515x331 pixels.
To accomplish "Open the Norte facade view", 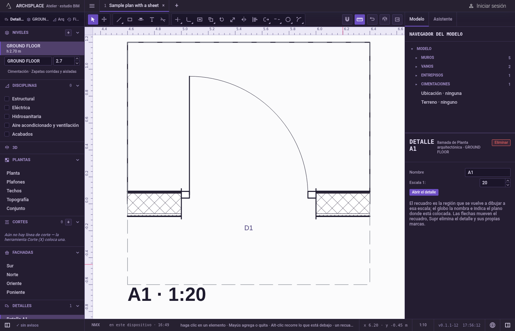I will (13, 275).
